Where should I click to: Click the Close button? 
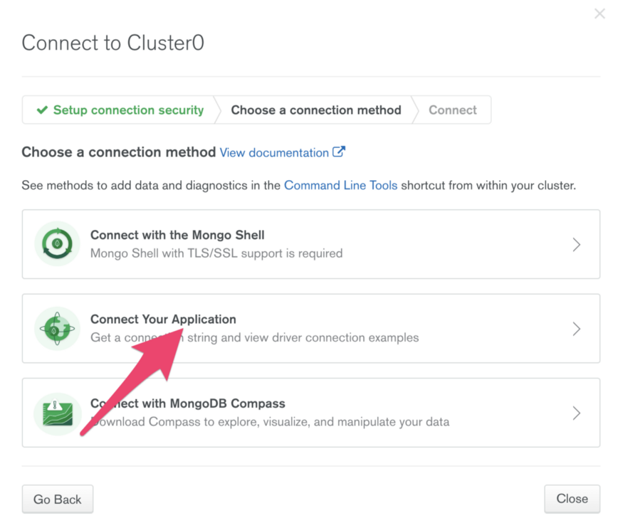(x=572, y=499)
